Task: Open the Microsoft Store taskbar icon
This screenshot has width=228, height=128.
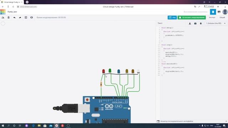Action: click(45, 126)
